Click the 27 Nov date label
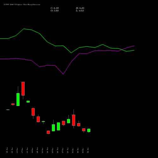 click(63, 150)
